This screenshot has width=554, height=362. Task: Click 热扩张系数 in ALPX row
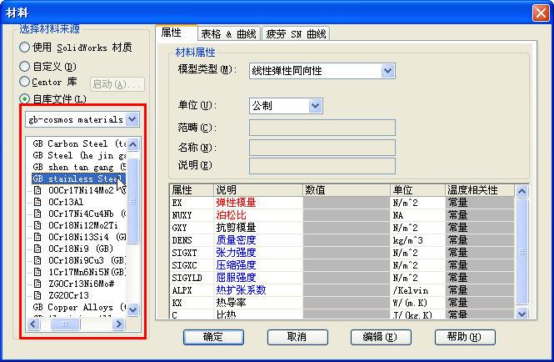241,290
